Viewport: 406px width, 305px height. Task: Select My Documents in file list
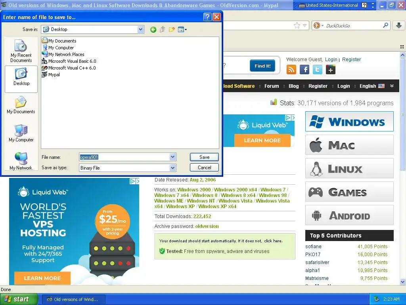click(59, 41)
